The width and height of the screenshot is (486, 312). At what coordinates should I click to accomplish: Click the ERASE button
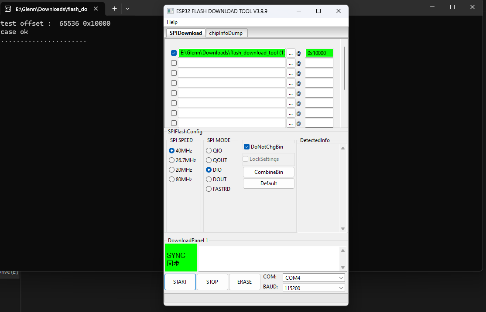(x=245, y=282)
